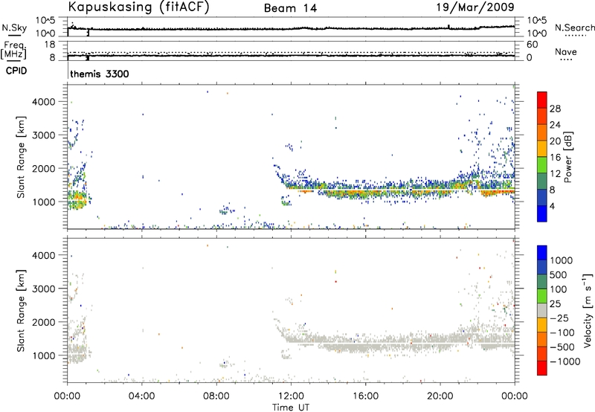Click the 20:00 time axis label
This screenshot has height=412, width=595.
440,396
